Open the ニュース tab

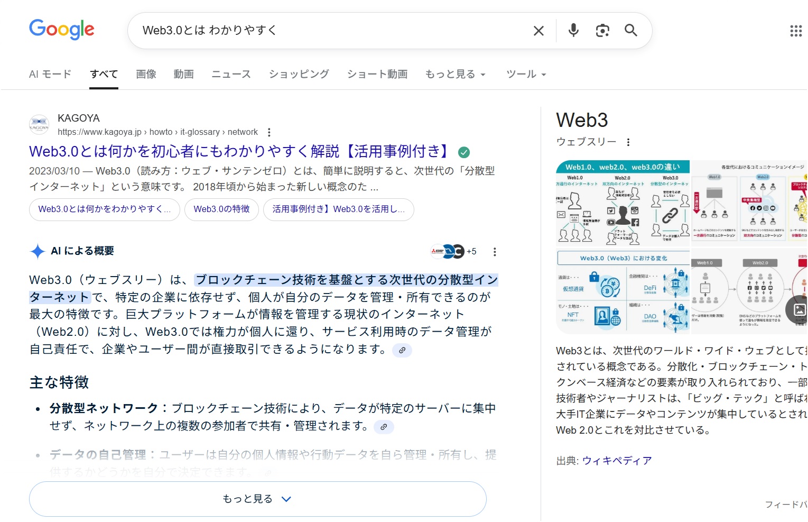[231, 74]
